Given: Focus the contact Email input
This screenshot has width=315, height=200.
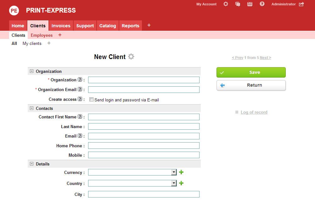Looking at the screenshot, I should coord(143,136).
